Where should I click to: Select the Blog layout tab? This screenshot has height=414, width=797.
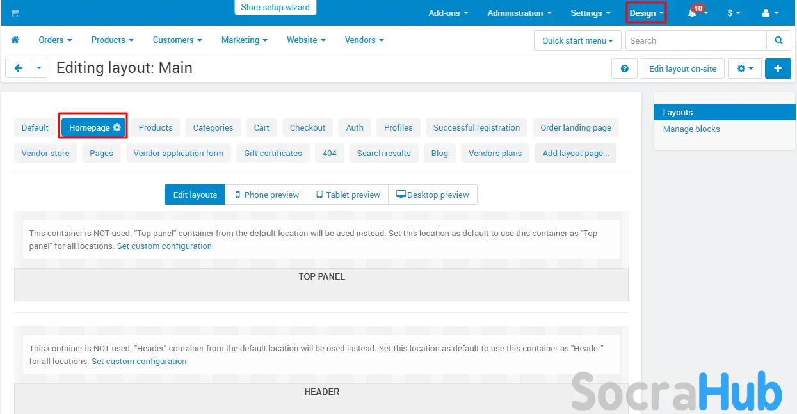(440, 153)
